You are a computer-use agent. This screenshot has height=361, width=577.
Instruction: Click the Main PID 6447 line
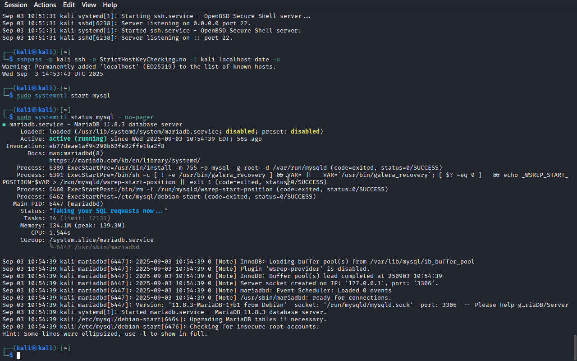coord(58,204)
